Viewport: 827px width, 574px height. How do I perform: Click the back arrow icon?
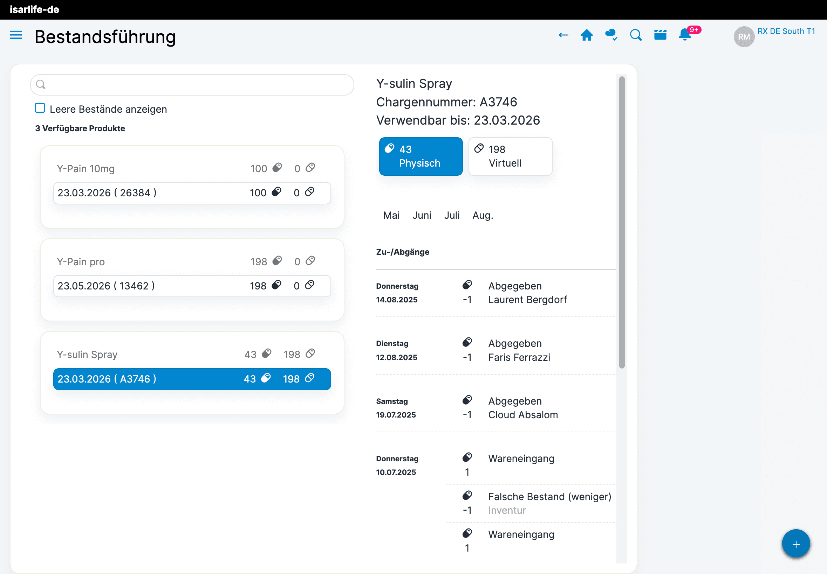[563, 35]
